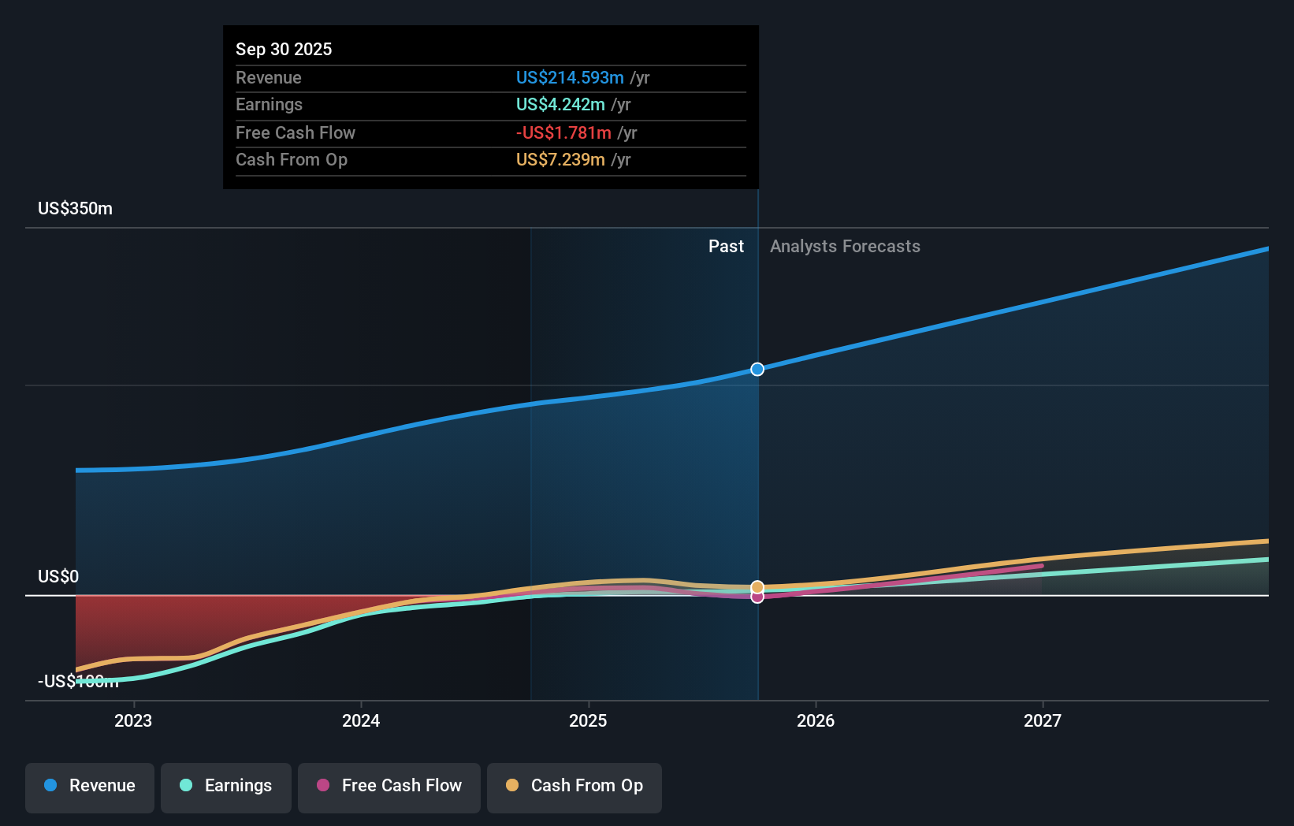
Task: Open the Cash From Op tooltip row
Action: [x=292, y=159]
